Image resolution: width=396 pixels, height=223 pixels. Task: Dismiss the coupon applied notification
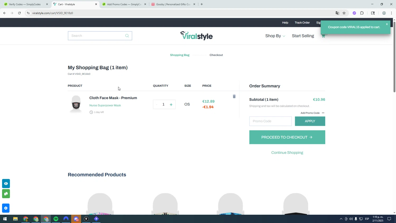pos(387,24)
